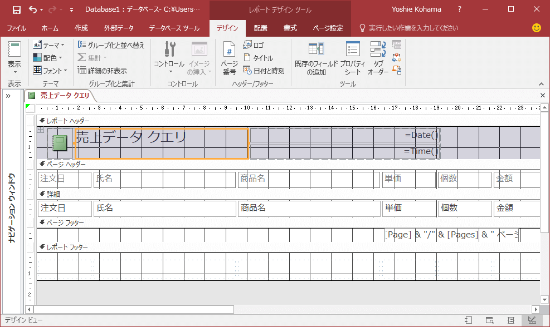Click the Save icon in title bar
Image resolution: width=550 pixels, height=327 pixels.
[x=17, y=10]
